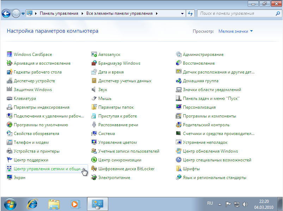
Task: Expand the address bar history dropdown
Action: coord(182,13)
